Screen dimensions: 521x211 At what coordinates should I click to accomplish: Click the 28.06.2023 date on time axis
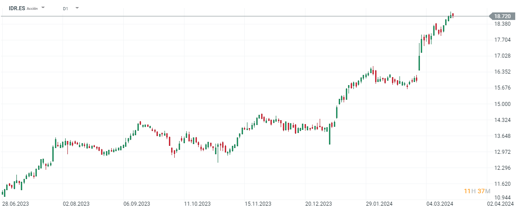[x=16, y=204]
